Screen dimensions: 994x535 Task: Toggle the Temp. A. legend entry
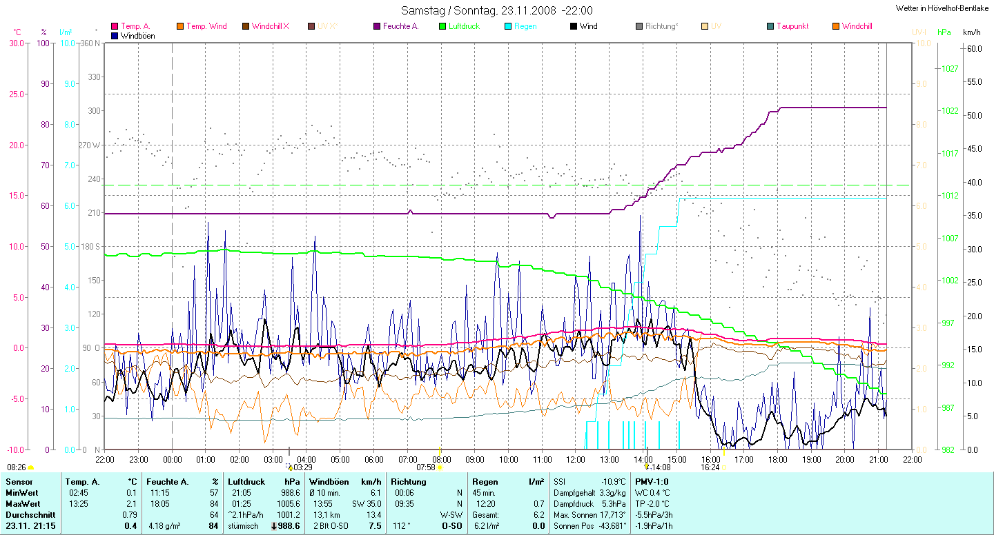click(x=135, y=26)
